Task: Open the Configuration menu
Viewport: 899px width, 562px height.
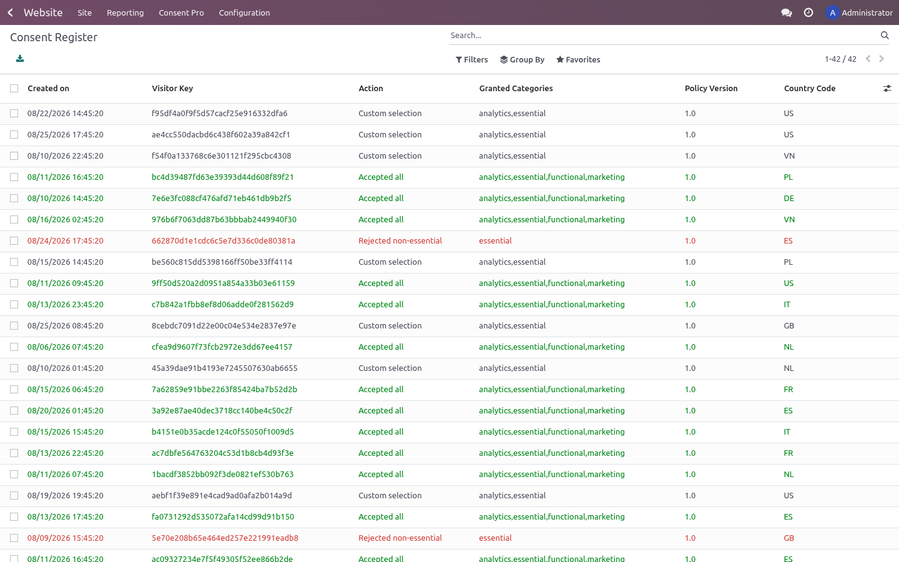Action: 245,12
